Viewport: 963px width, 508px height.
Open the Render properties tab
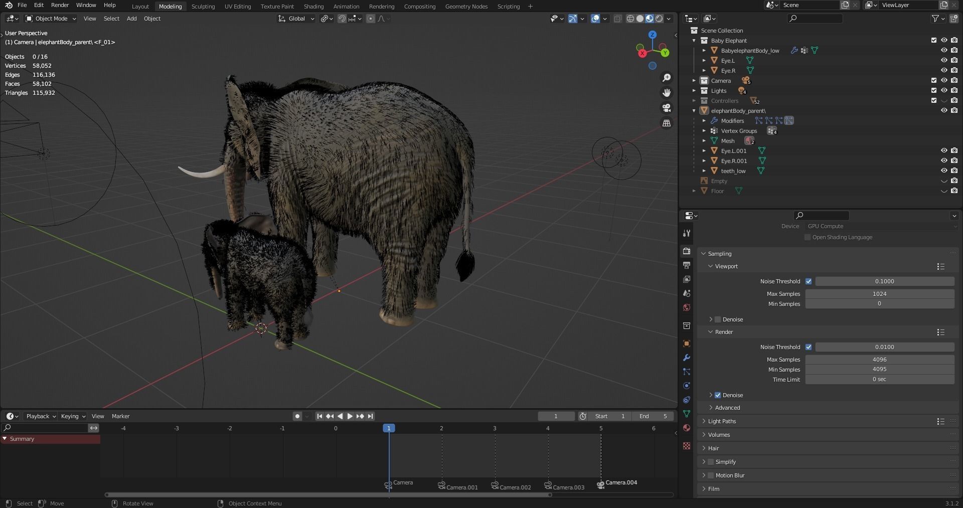click(x=687, y=251)
